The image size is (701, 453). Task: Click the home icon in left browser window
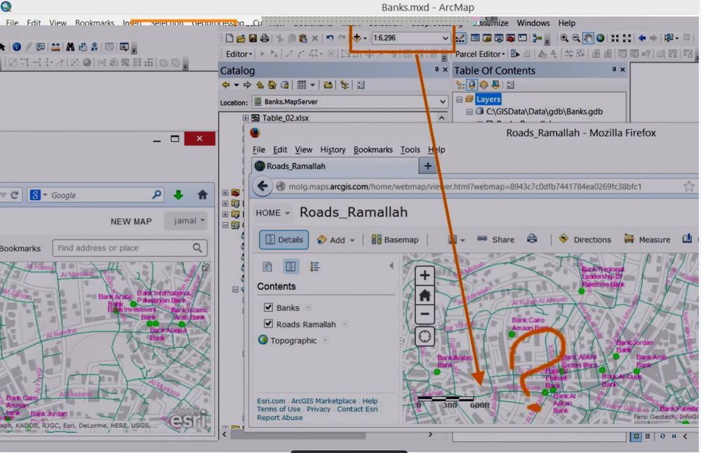click(203, 195)
